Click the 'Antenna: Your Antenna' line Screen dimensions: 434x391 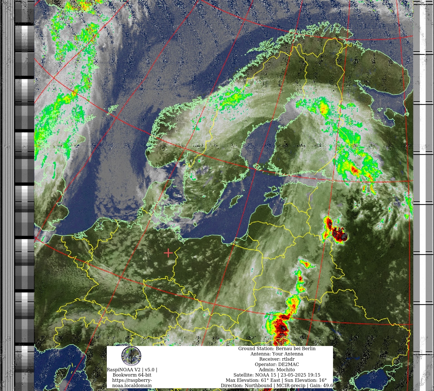[x=277, y=354]
